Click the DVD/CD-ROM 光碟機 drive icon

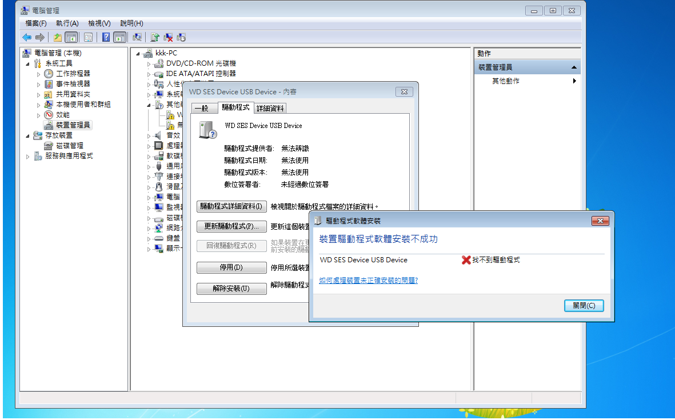158,63
